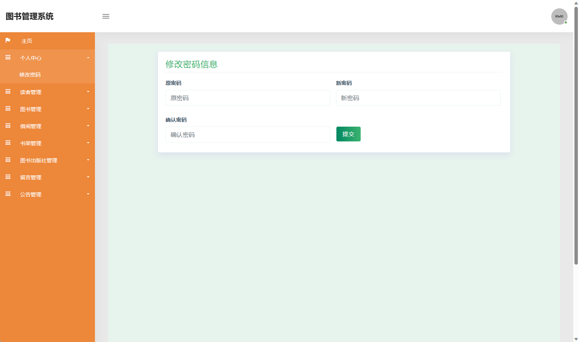
Task: Click the user avatar in the top-right corner
Action: click(559, 16)
